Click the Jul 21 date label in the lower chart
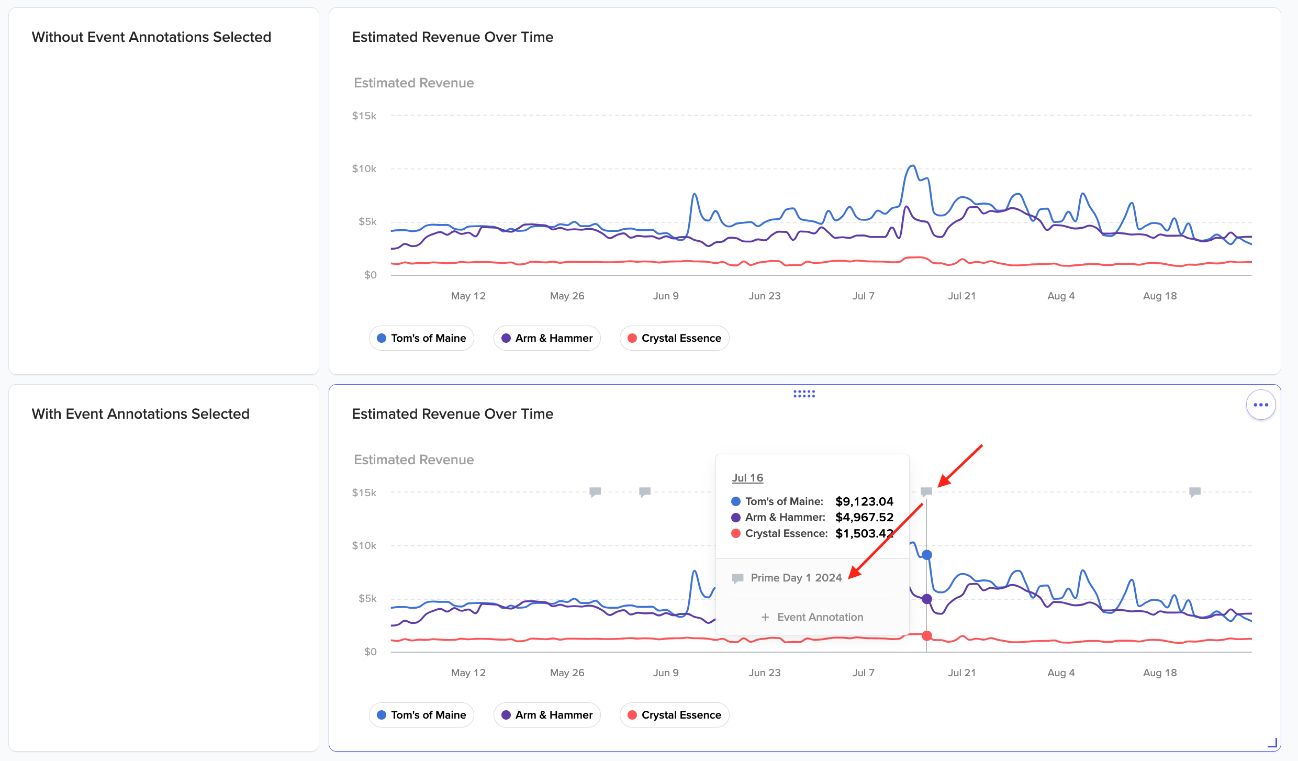The height and width of the screenshot is (761, 1298). [x=962, y=673]
